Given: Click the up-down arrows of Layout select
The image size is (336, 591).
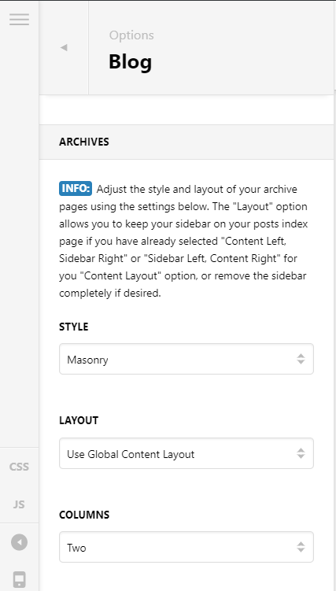Looking at the screenshot, I should point(301,453).
